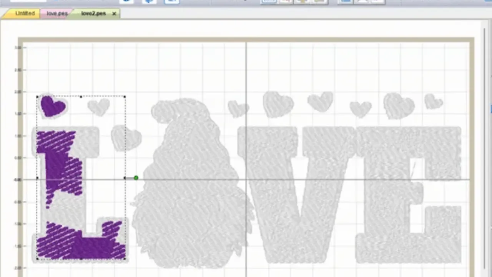
Task: Select the small gray heart beside the purple heart
Action: pyautogui.click(x=99, y=107)
